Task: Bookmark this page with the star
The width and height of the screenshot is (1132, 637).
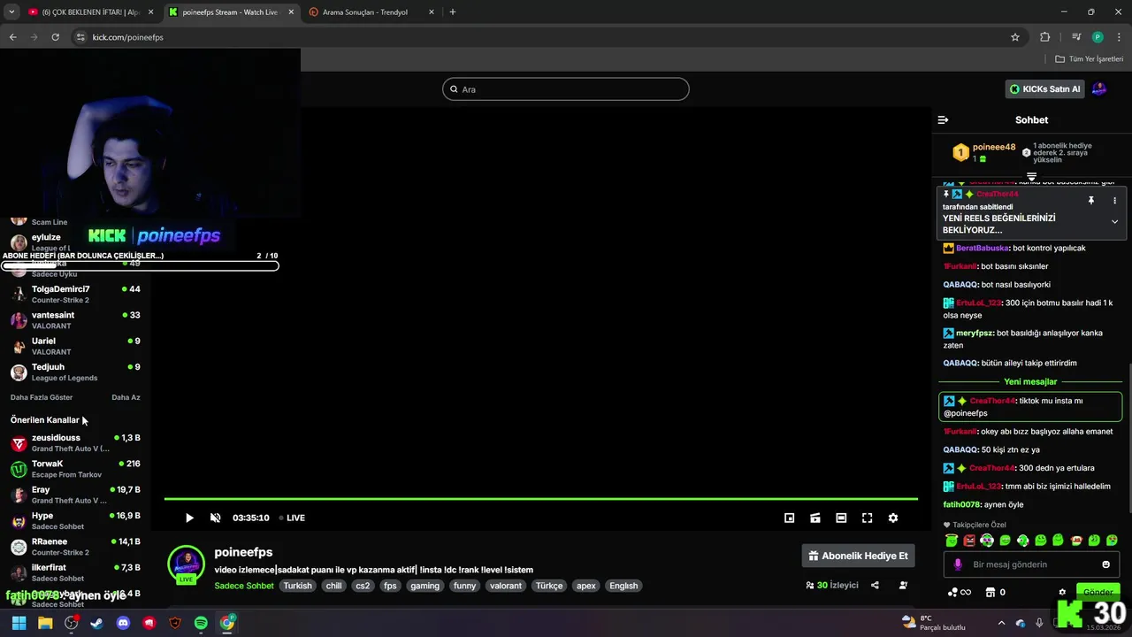Action: click(1015, 37)
